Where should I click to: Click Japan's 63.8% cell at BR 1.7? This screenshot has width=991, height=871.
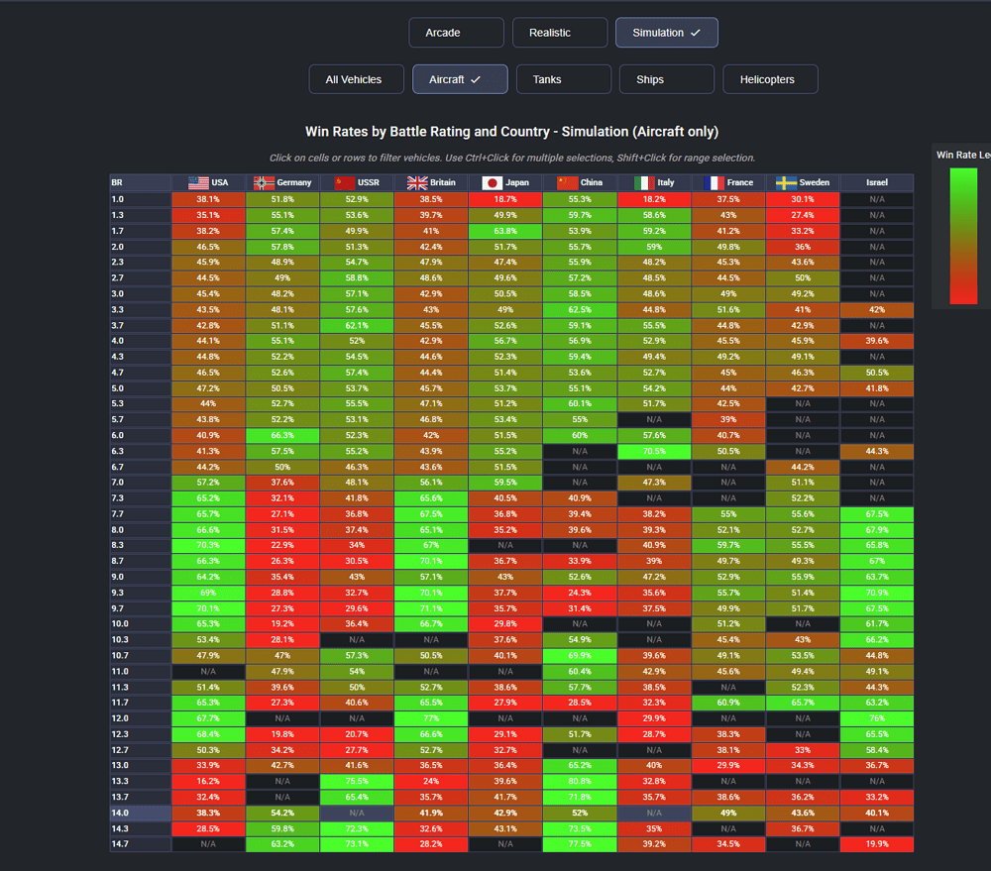(505, 231)
